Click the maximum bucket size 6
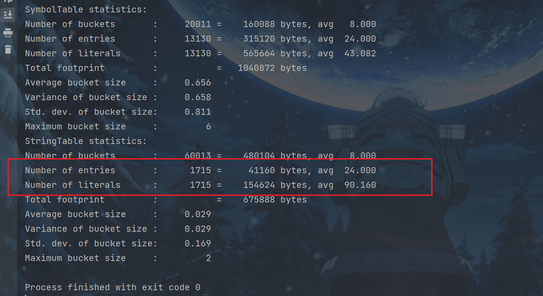Screen dimensions: 543x296 pyautogui.click(x=209, y=126)
